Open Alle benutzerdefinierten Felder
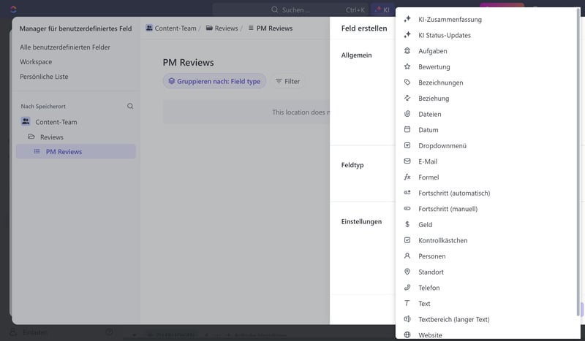The width and height of the screenshot is (585, 341). coord(65,47)
